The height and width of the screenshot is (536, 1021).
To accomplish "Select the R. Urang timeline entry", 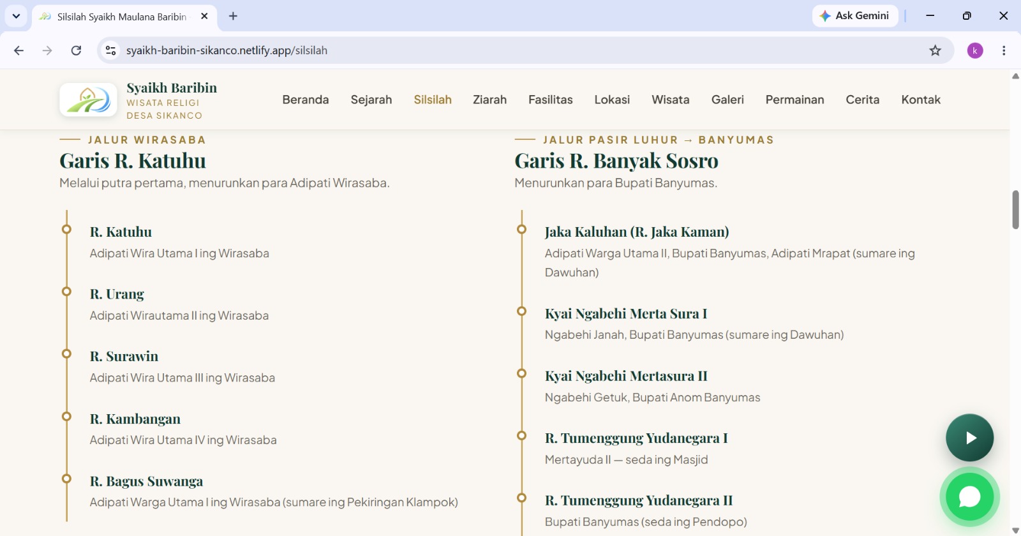I will coord(117,294).
